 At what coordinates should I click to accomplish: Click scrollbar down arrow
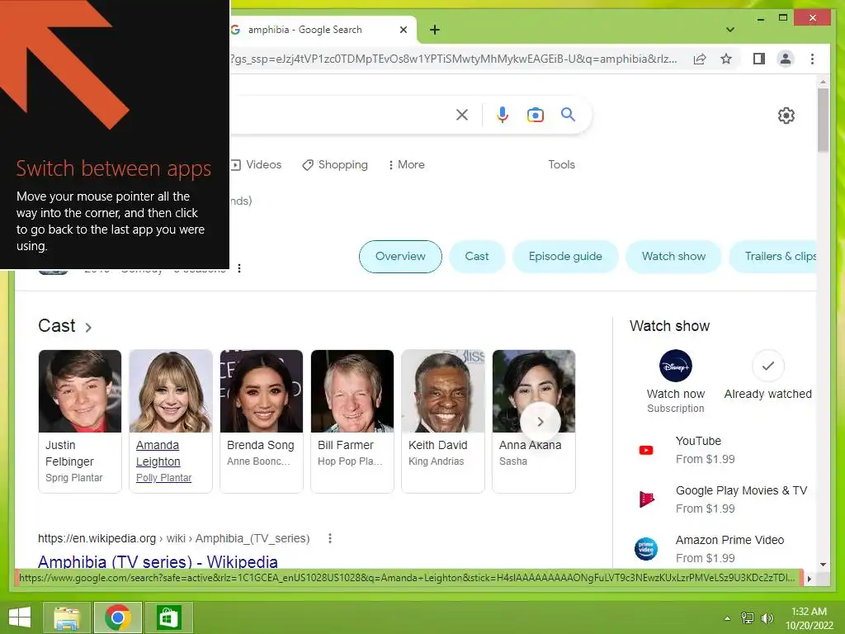pyautogui.click(x=823, y=565)
